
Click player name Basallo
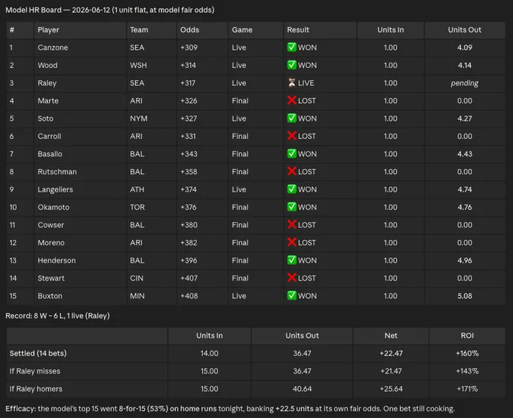point(50,154)
